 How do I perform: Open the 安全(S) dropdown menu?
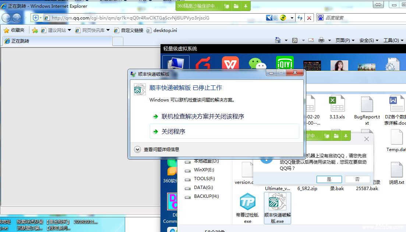coord(369,40)
